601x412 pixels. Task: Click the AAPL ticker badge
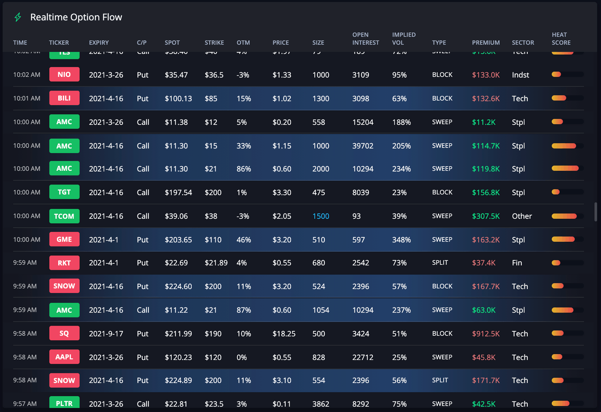tap(64, 357)
